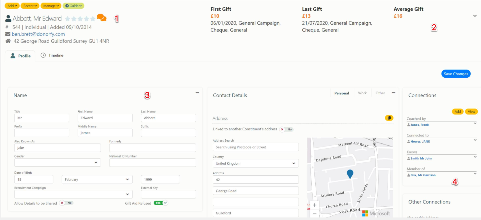The height and width of the screenshot is (220, 481).
Task: Open the Recruitment Campaign dropdown
Action: point(73,194)
